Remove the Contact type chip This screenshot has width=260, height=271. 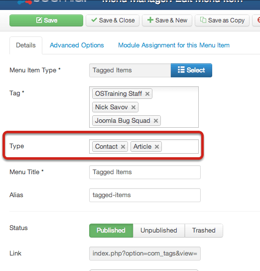click(123, 147)
